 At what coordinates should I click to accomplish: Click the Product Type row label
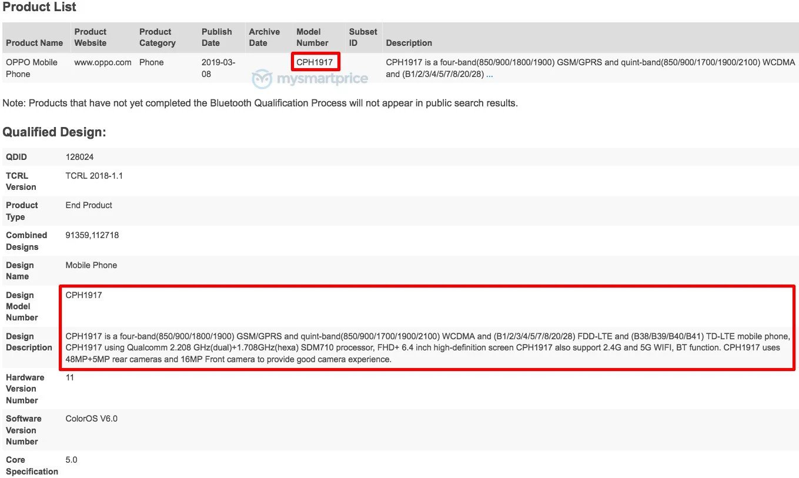coord(22,211)
